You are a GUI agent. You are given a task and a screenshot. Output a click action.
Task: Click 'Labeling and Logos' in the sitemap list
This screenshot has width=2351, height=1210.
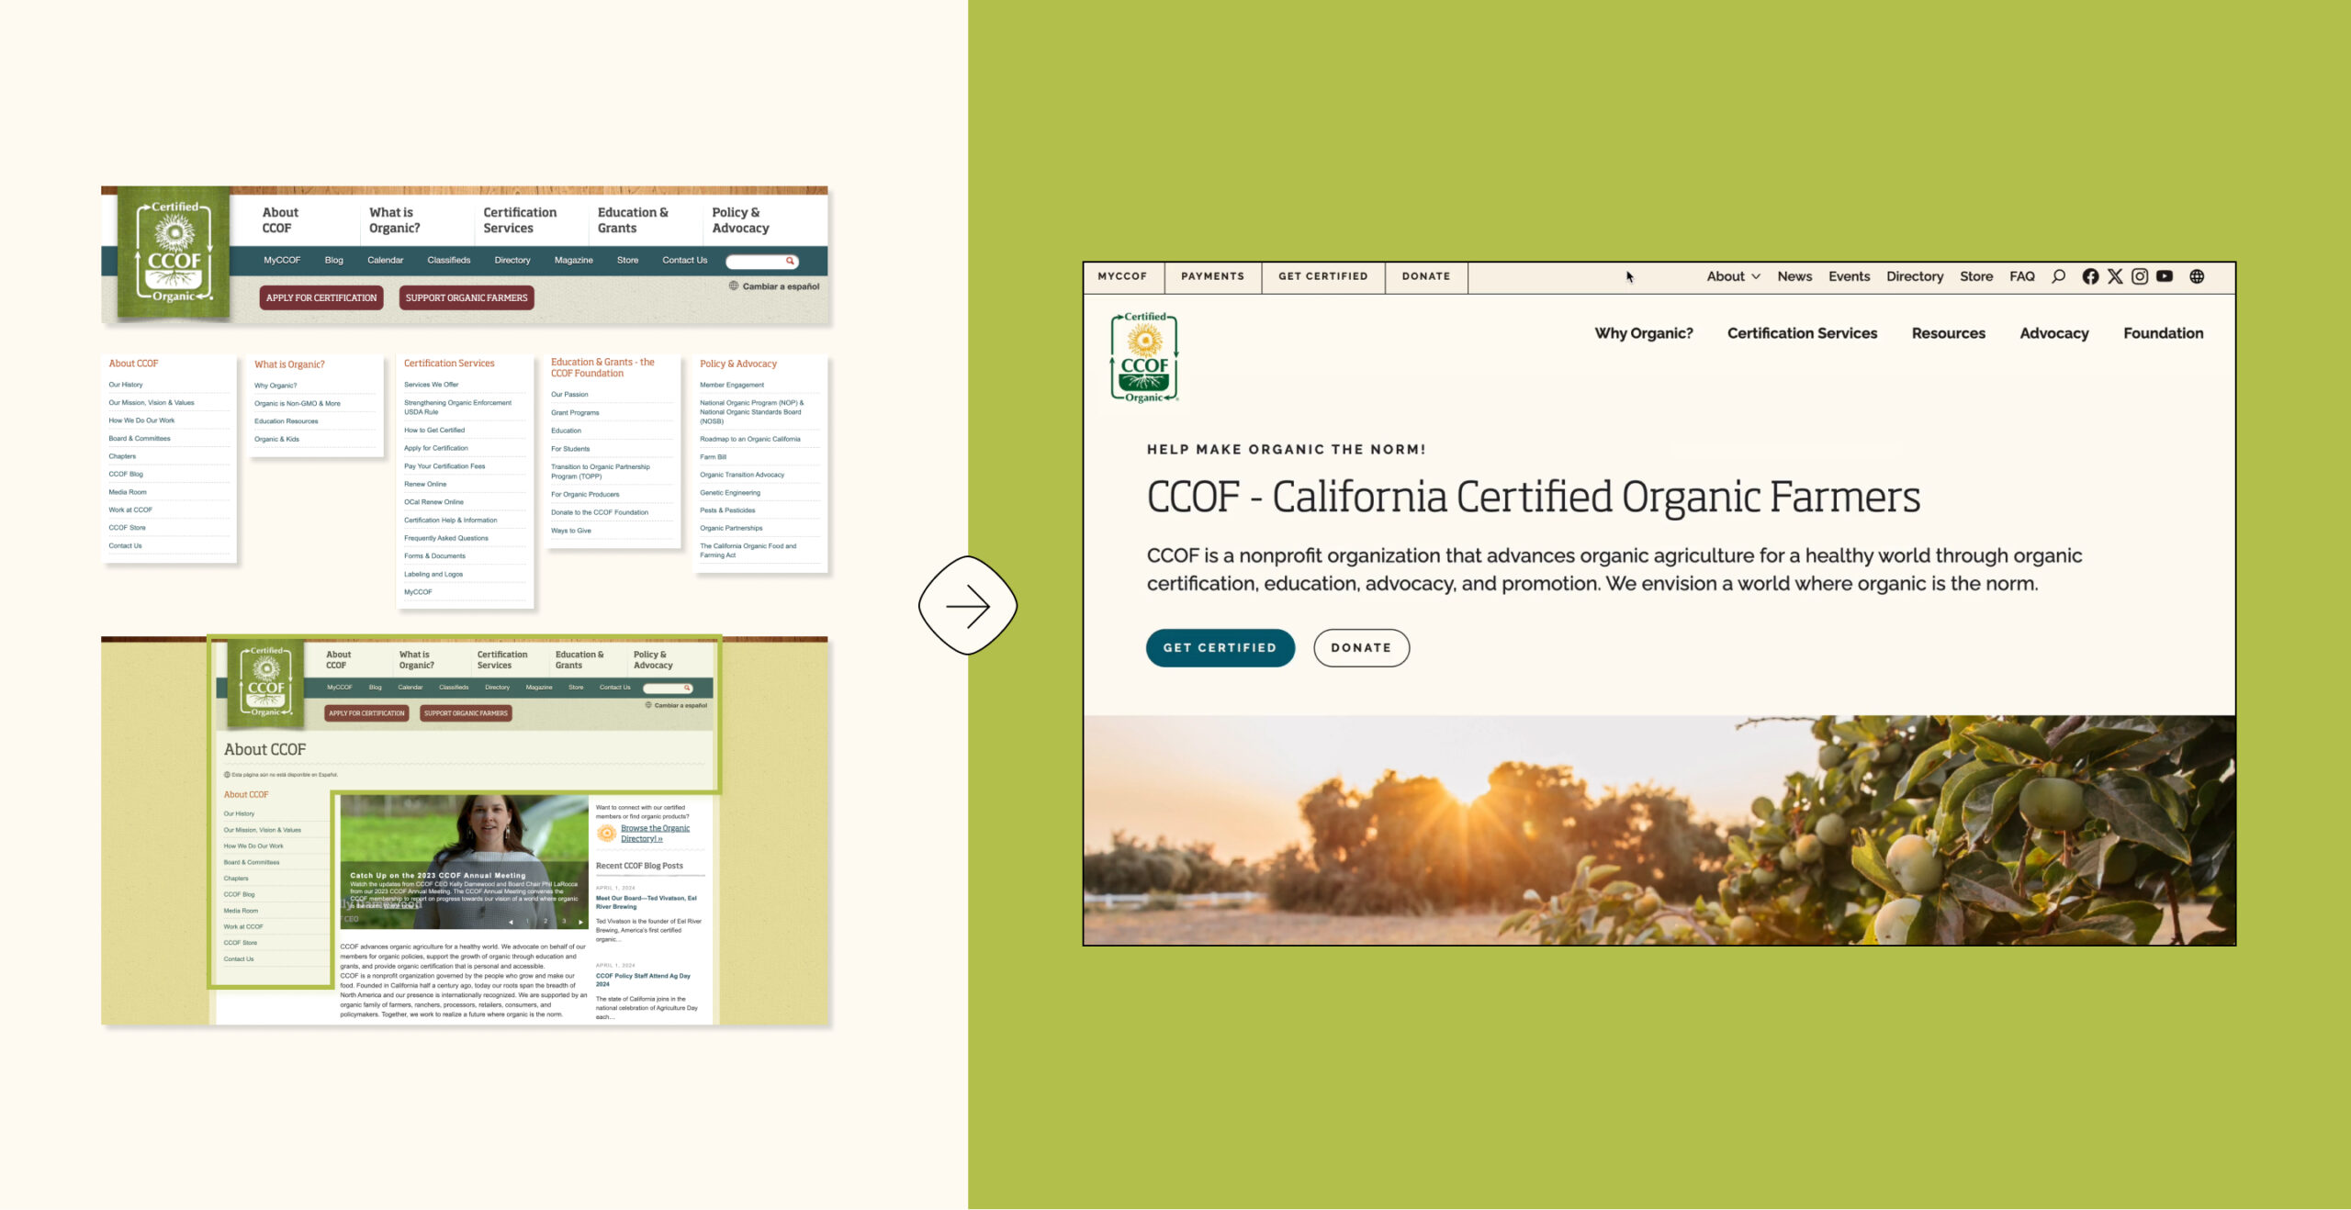433,575
